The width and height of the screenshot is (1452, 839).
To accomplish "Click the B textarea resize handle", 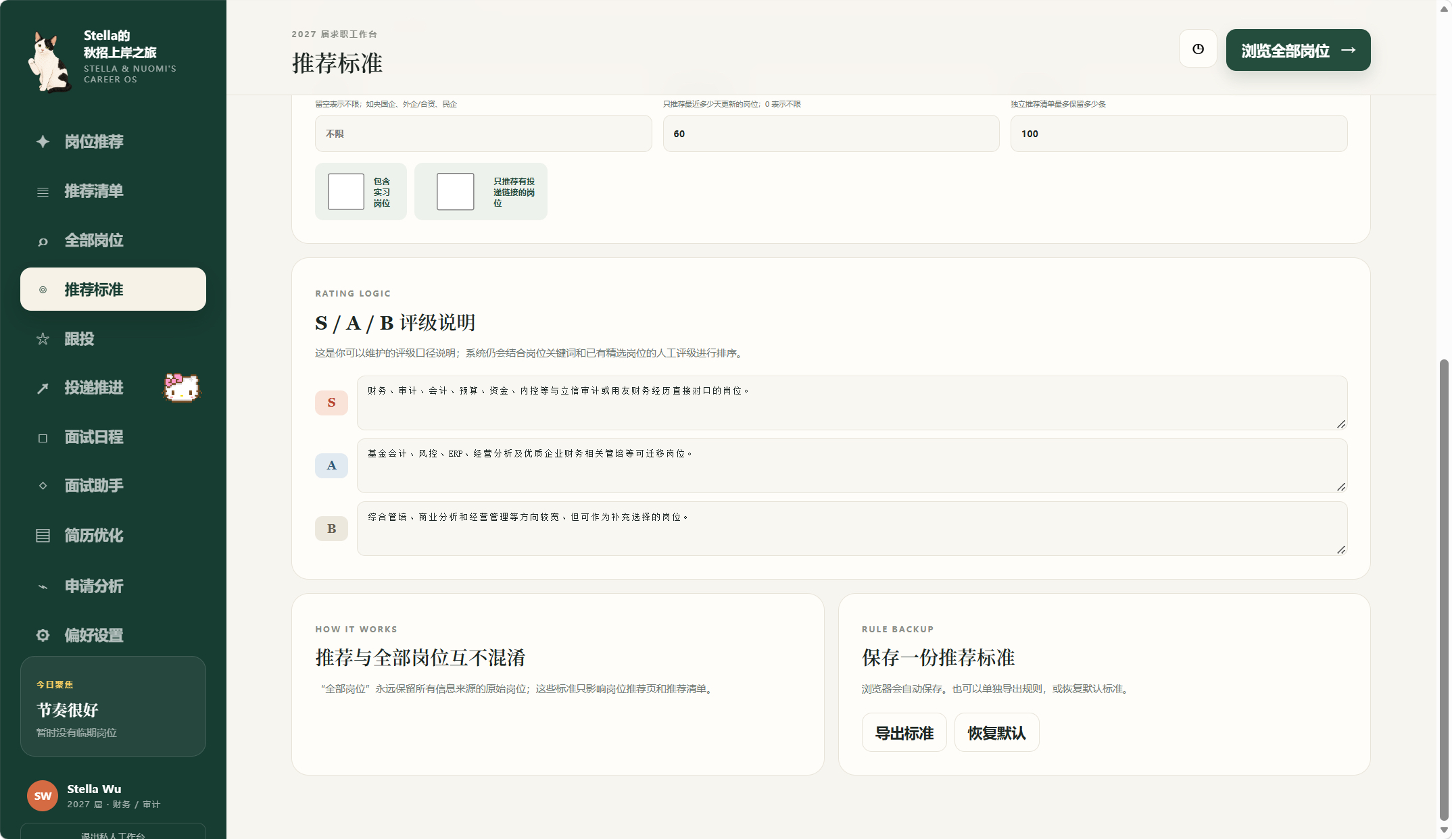I will 1341,550.
